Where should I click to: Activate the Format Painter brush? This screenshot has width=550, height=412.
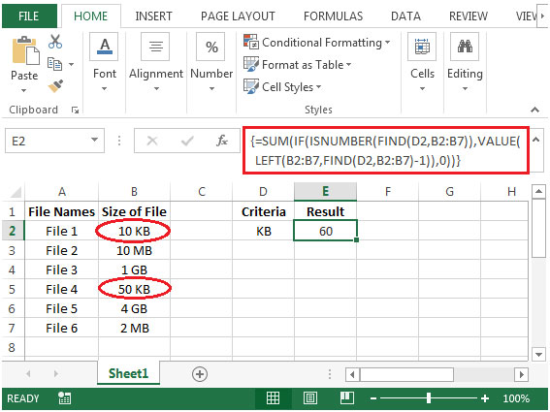tap(55, 86)
